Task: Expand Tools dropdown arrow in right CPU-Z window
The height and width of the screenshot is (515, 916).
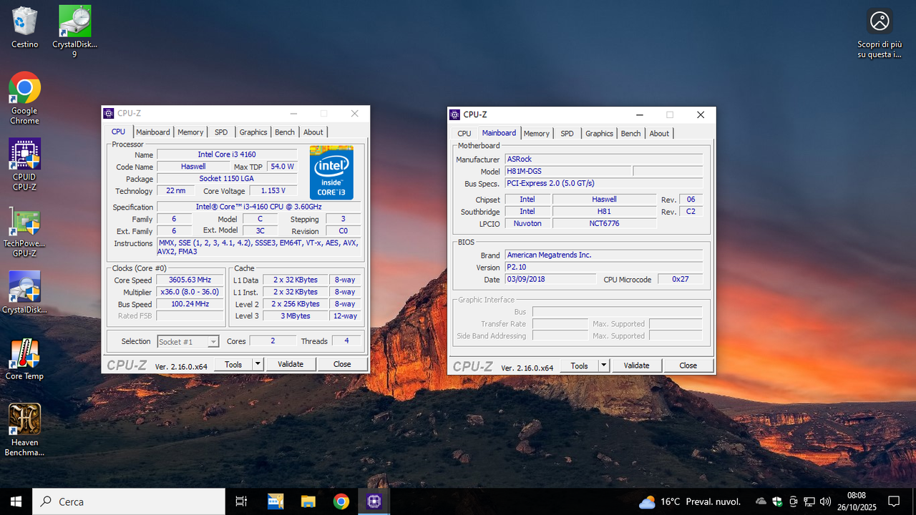Action: click(603, 366)
